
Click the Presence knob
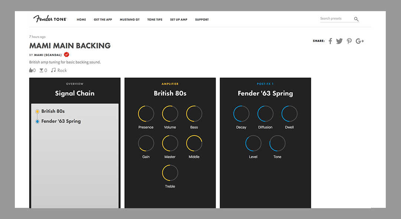[146, 114]
